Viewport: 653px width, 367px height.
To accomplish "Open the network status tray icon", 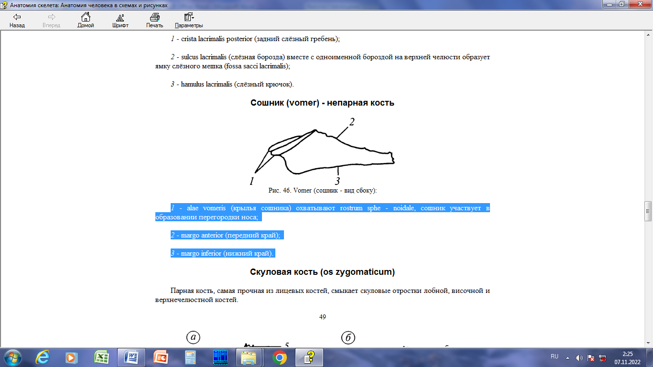I will (603, 357).
